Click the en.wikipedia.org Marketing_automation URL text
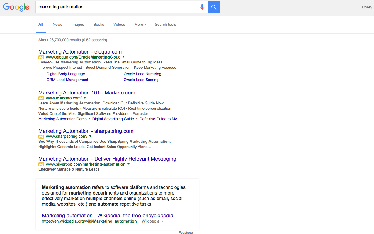 point(89,221)
